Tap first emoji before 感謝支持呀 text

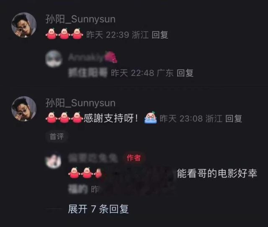[52, 117]
